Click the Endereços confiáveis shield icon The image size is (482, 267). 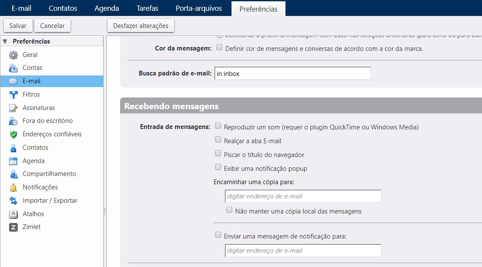[x=13, y=134]
